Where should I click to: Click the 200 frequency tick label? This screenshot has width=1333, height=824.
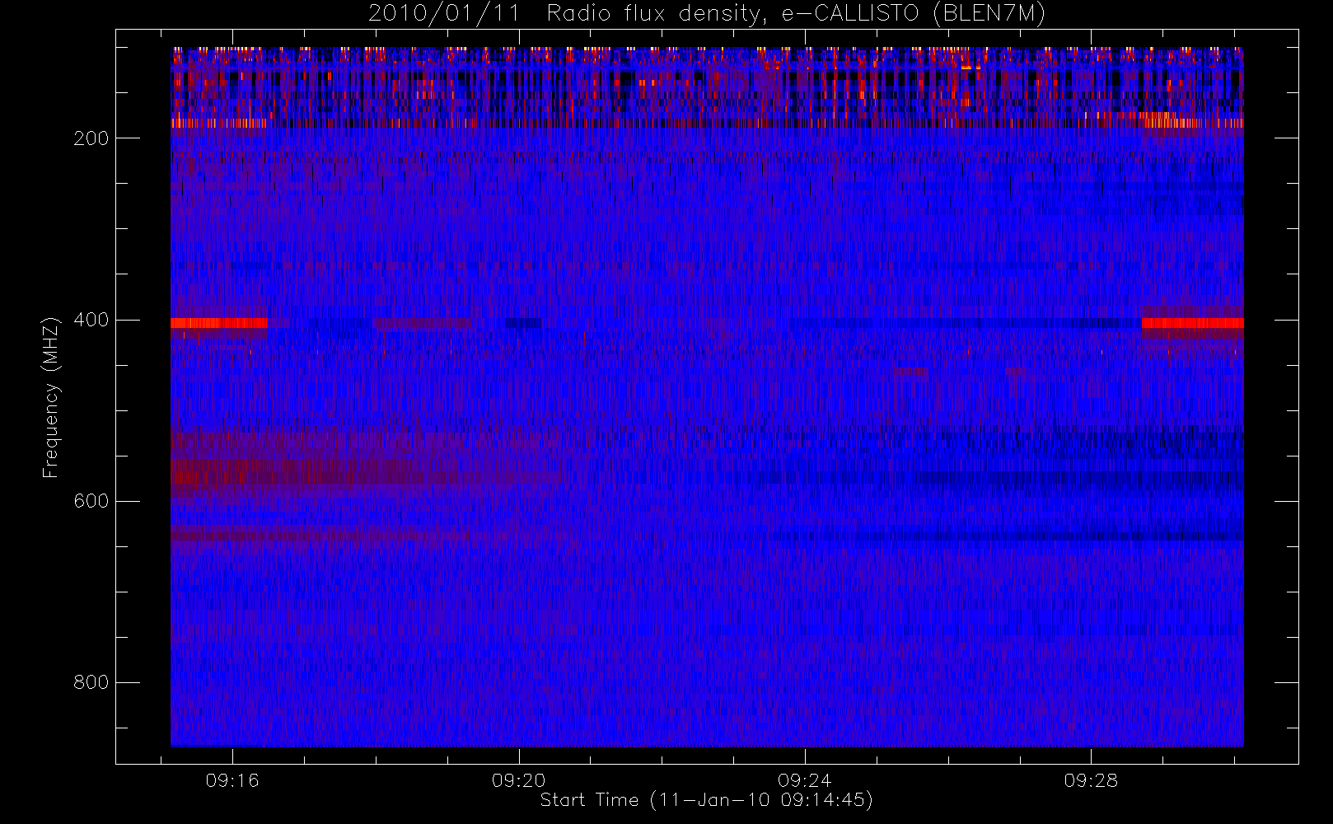91,138
